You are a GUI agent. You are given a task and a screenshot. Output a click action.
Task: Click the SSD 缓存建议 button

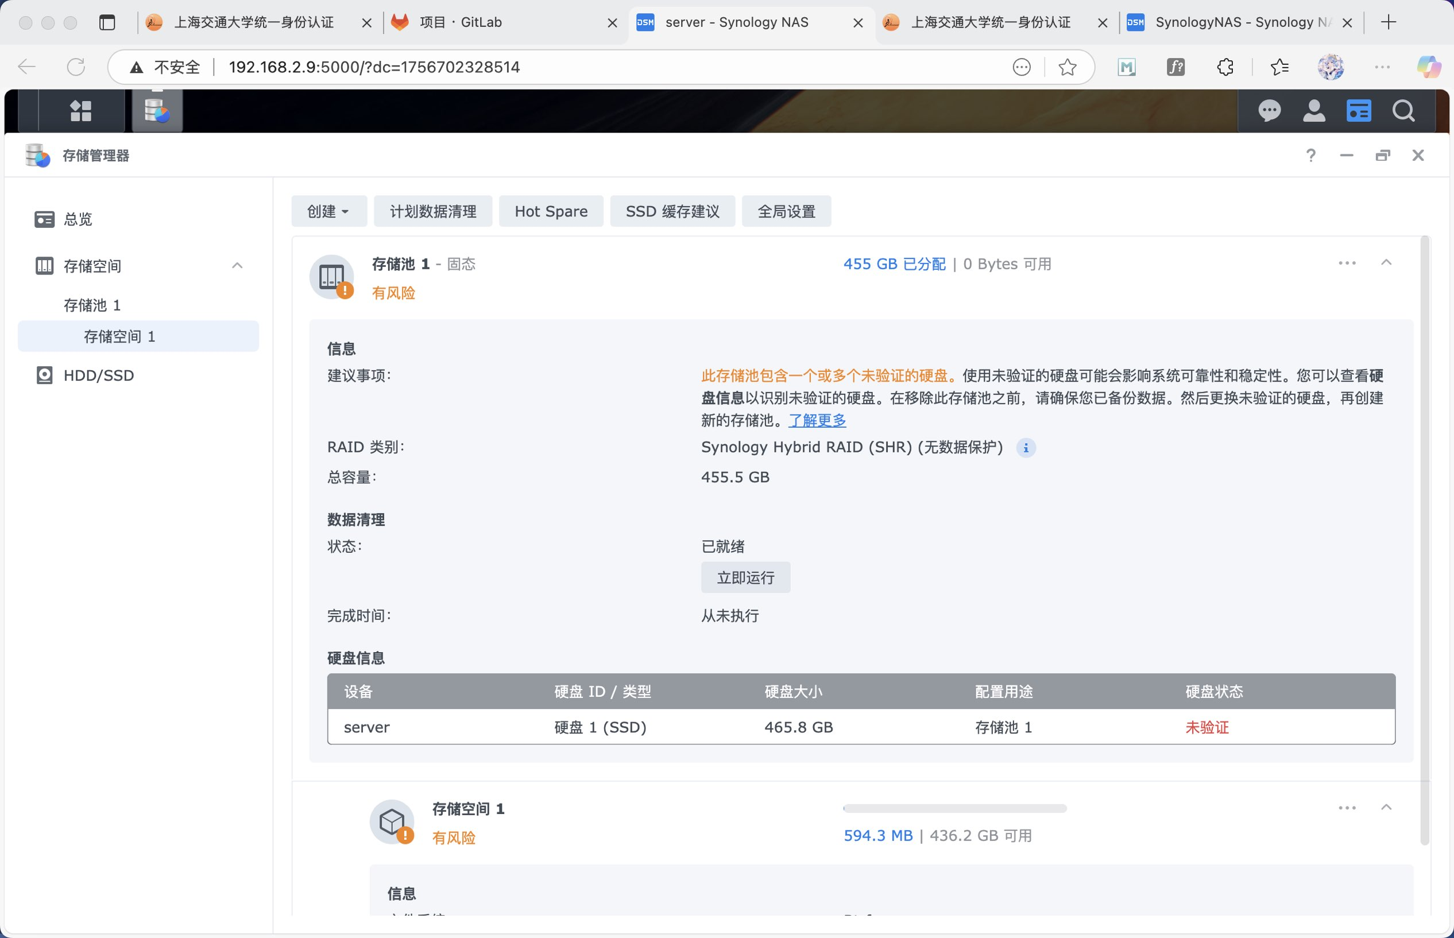click(x=672, y=211)
